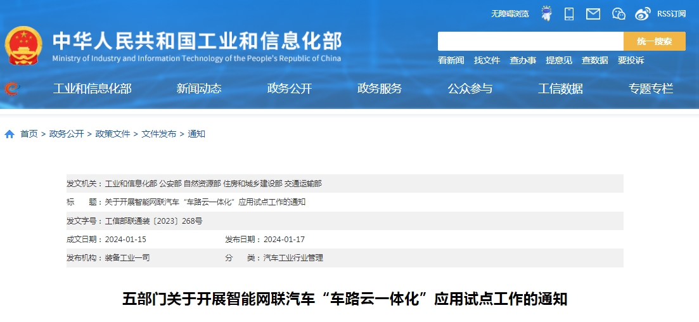Go to 通知 in breadcrumb
699x322 pixels.
click(x=196, y=134)
